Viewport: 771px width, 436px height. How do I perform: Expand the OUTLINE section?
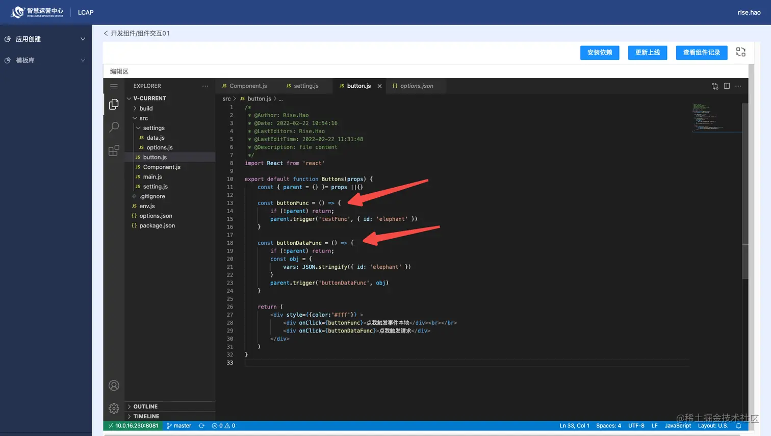coord(170,406)
